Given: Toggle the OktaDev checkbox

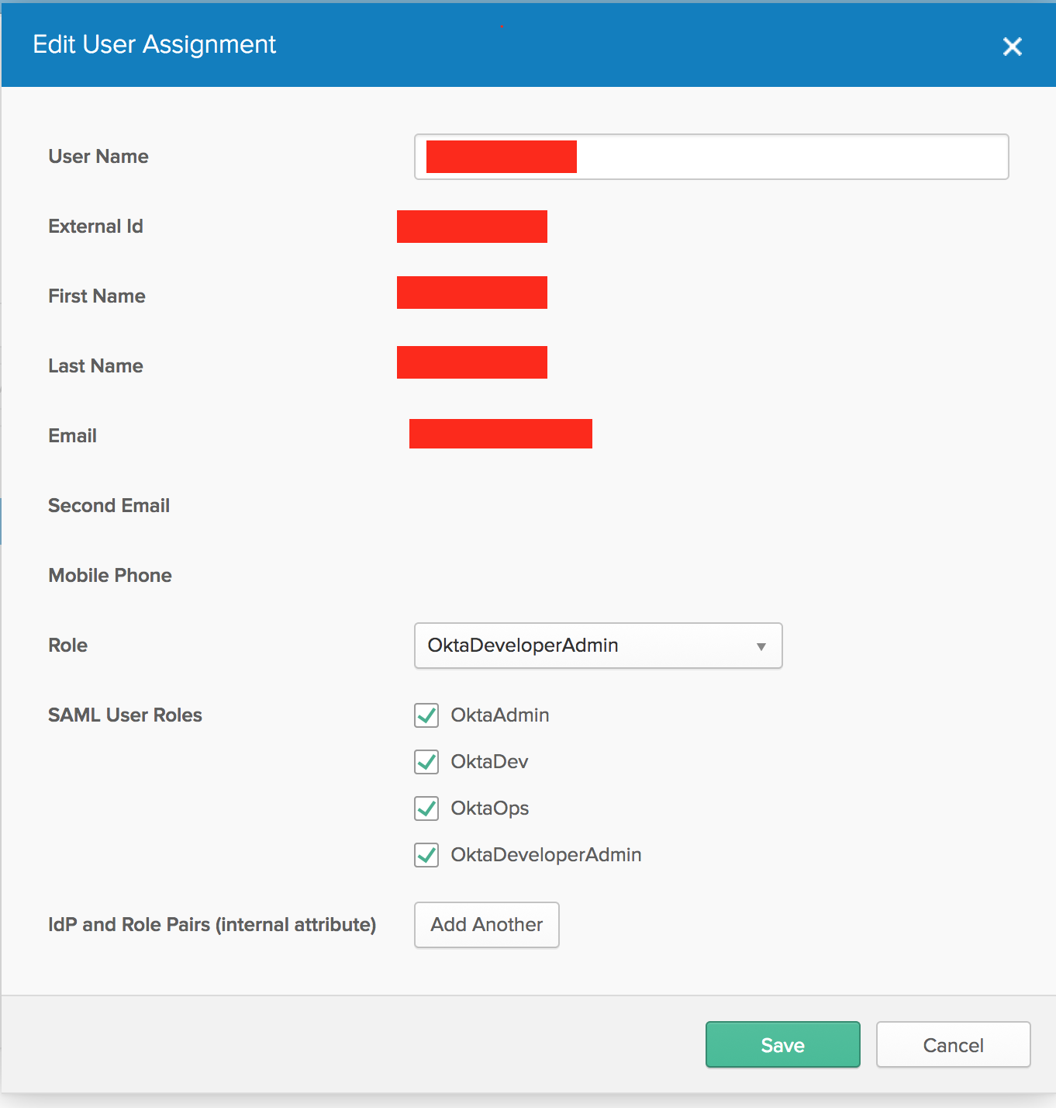Looking at the screenshot, I should (x=426, y=762).
